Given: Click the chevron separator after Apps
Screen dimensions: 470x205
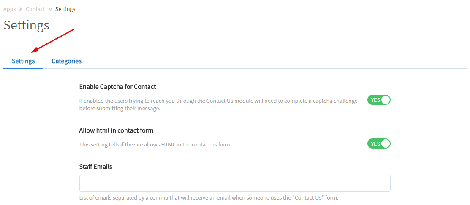Looking at the screenshot, I should (21, 9).
